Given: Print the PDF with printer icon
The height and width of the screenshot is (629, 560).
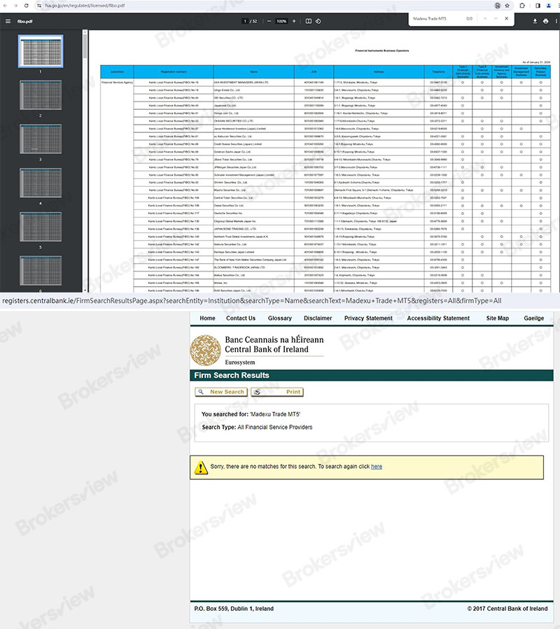Looking at the screenshot, I should tap(545, 21).
